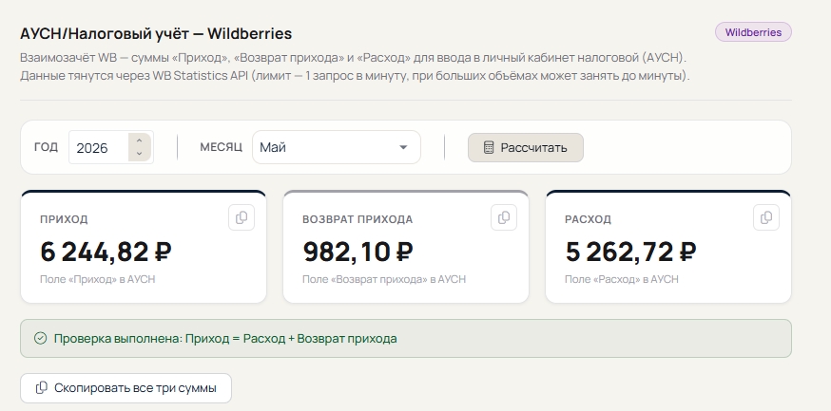The height and width of the screenshot is (411, 831).
Task: Click the copy icon in Скопировать все три суммы
Action: click(41, 387)
